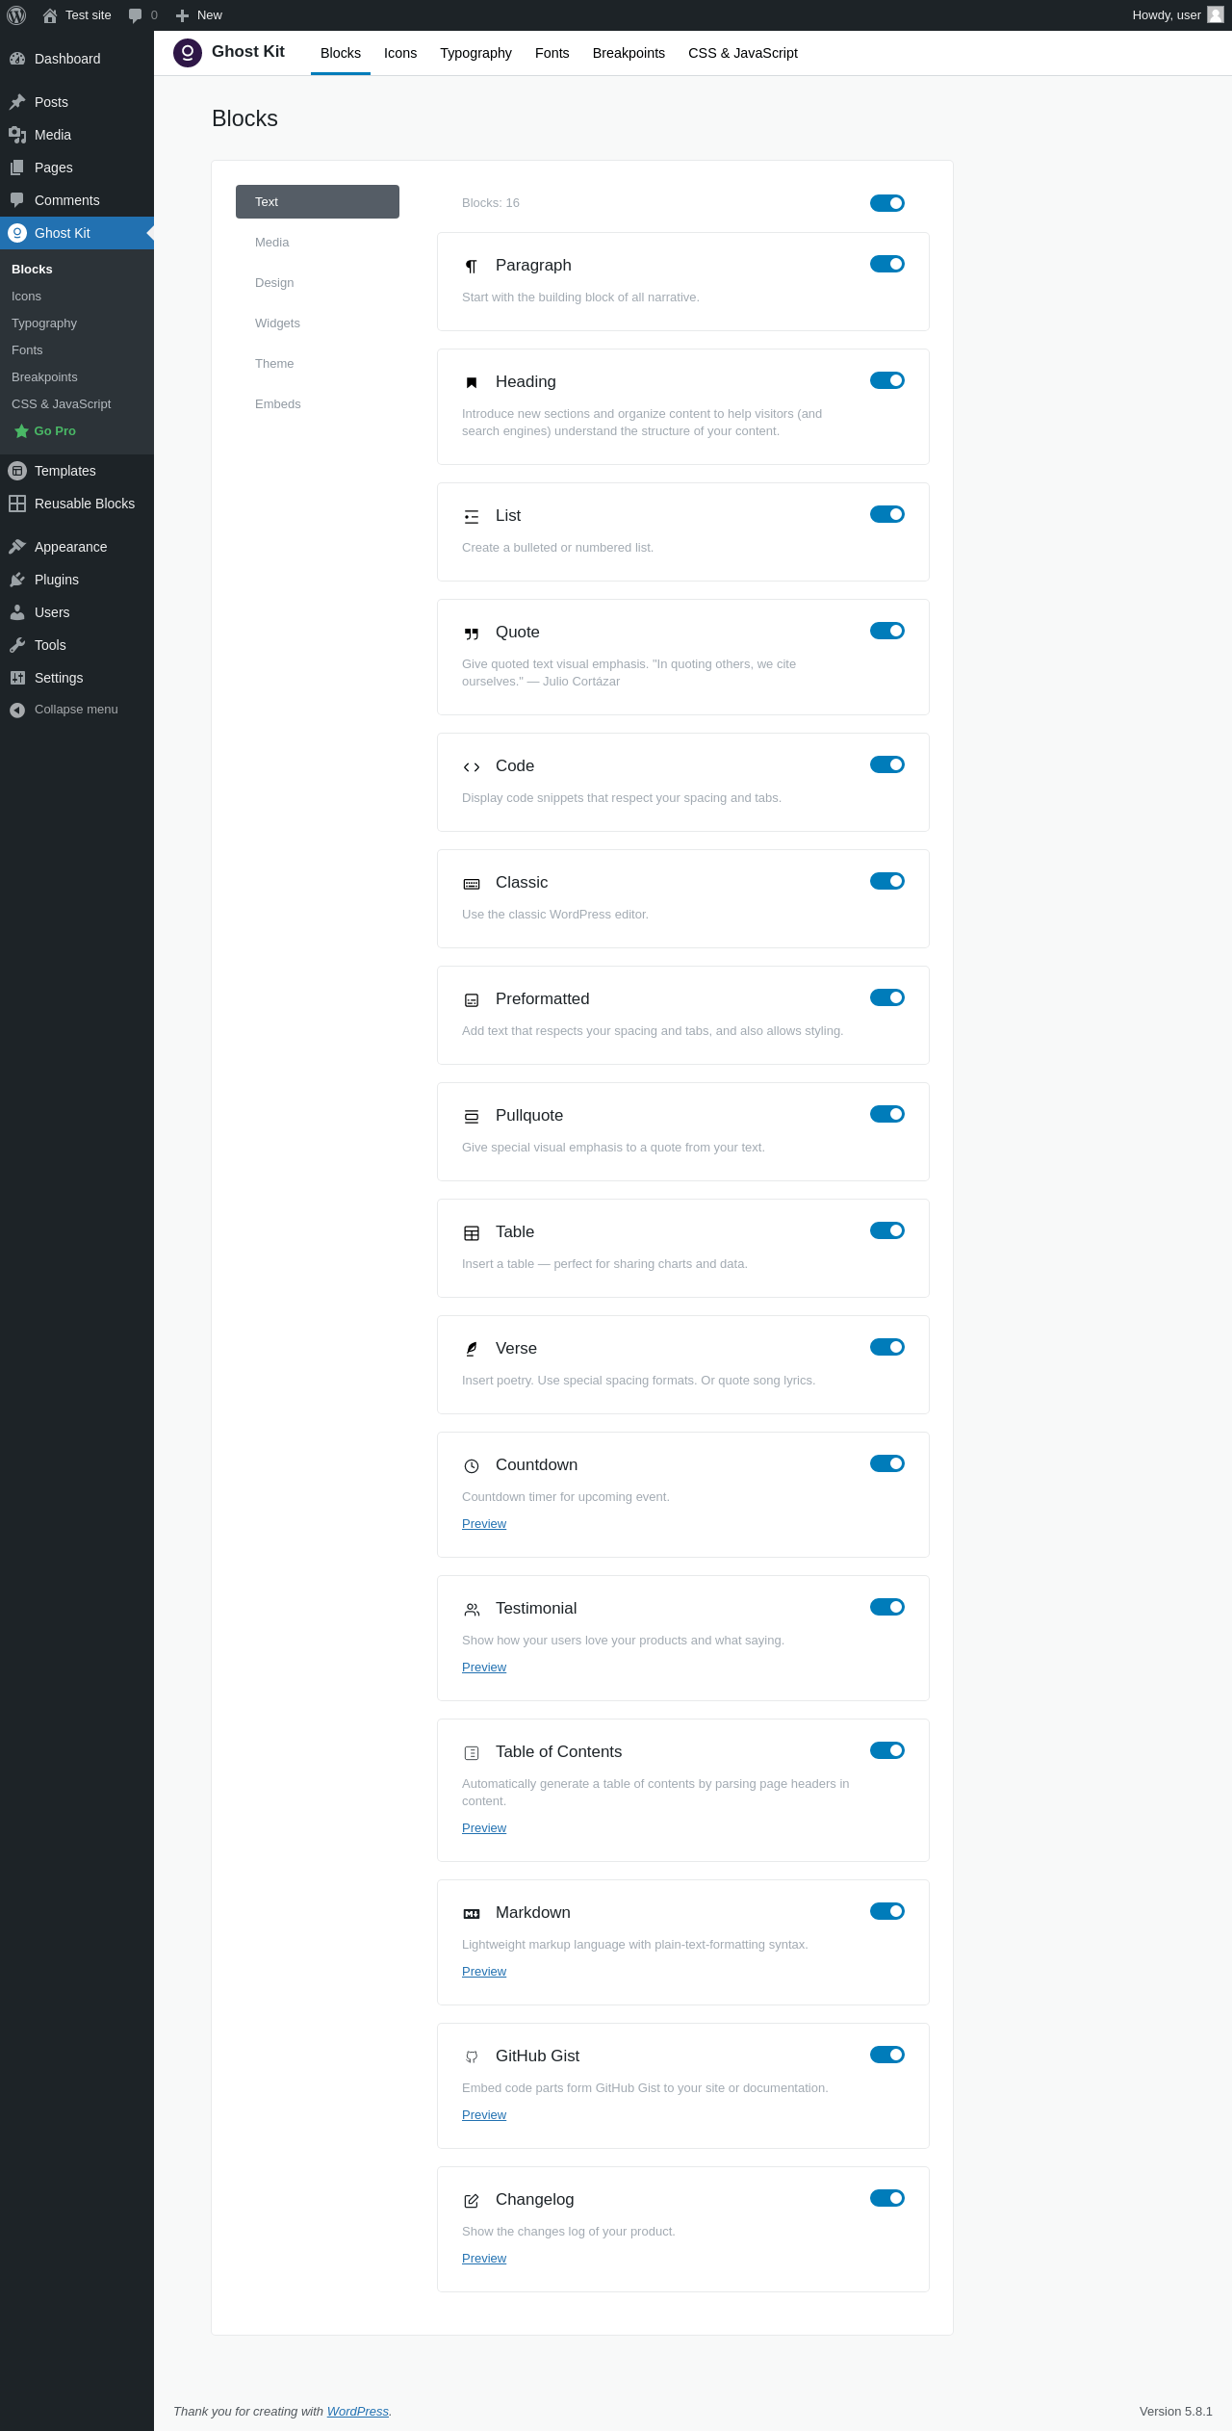The width and height of the screenshot is (1232, 2431).
Task: Click the Settings sidebar icon
Action: point(17,678)
